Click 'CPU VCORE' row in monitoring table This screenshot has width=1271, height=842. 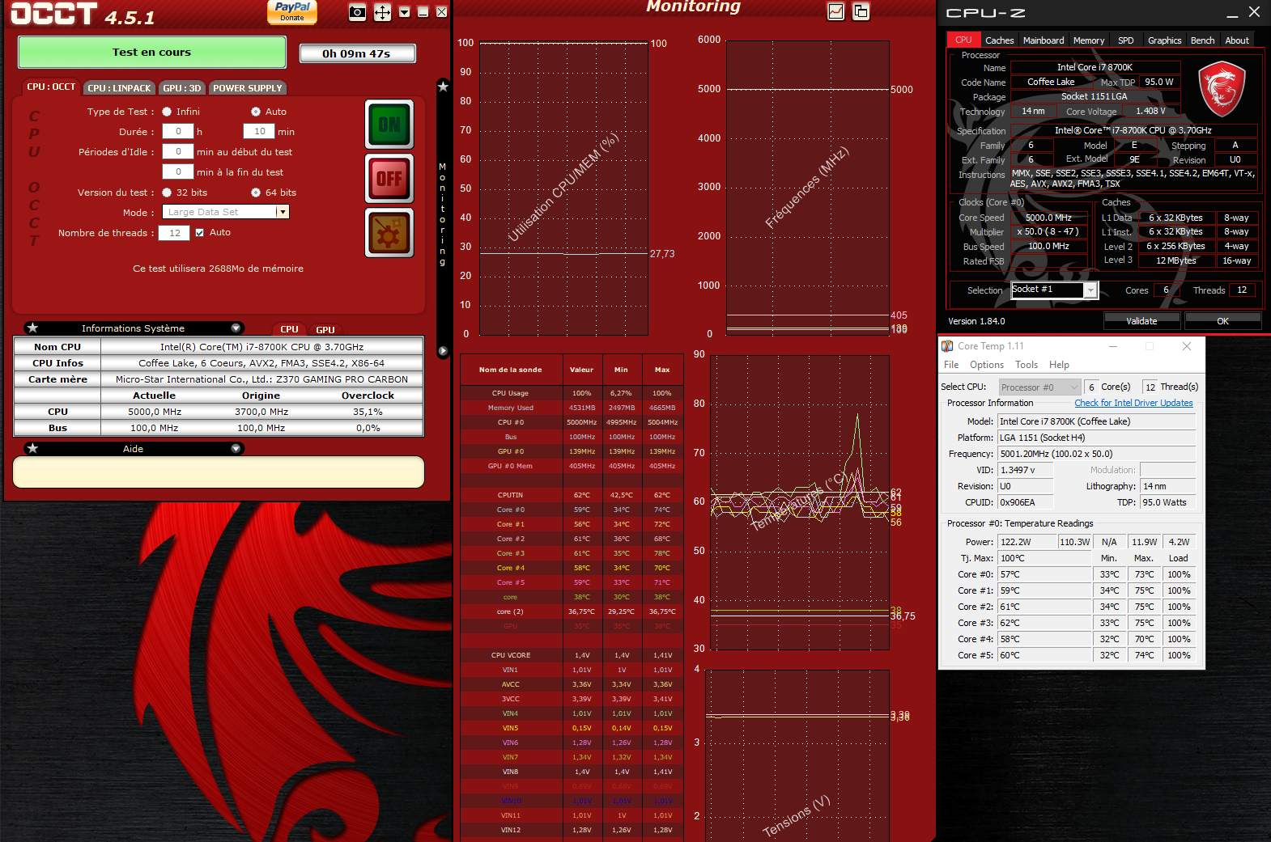[x=572, y=655]
